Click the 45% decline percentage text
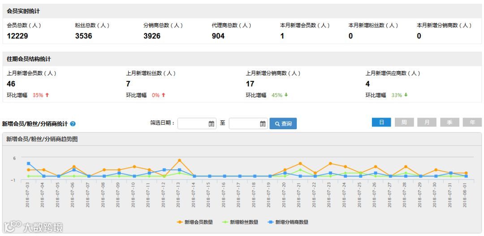 click(277, 95)
